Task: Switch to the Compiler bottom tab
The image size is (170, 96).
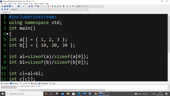Action: (5, 83)
